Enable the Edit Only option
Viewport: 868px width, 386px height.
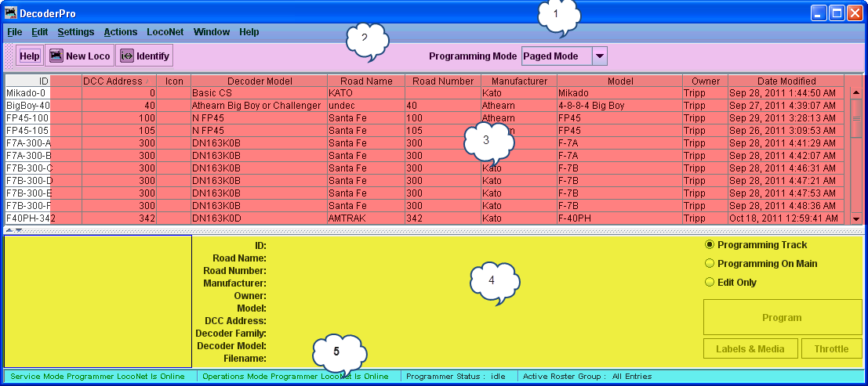[710, 283]
